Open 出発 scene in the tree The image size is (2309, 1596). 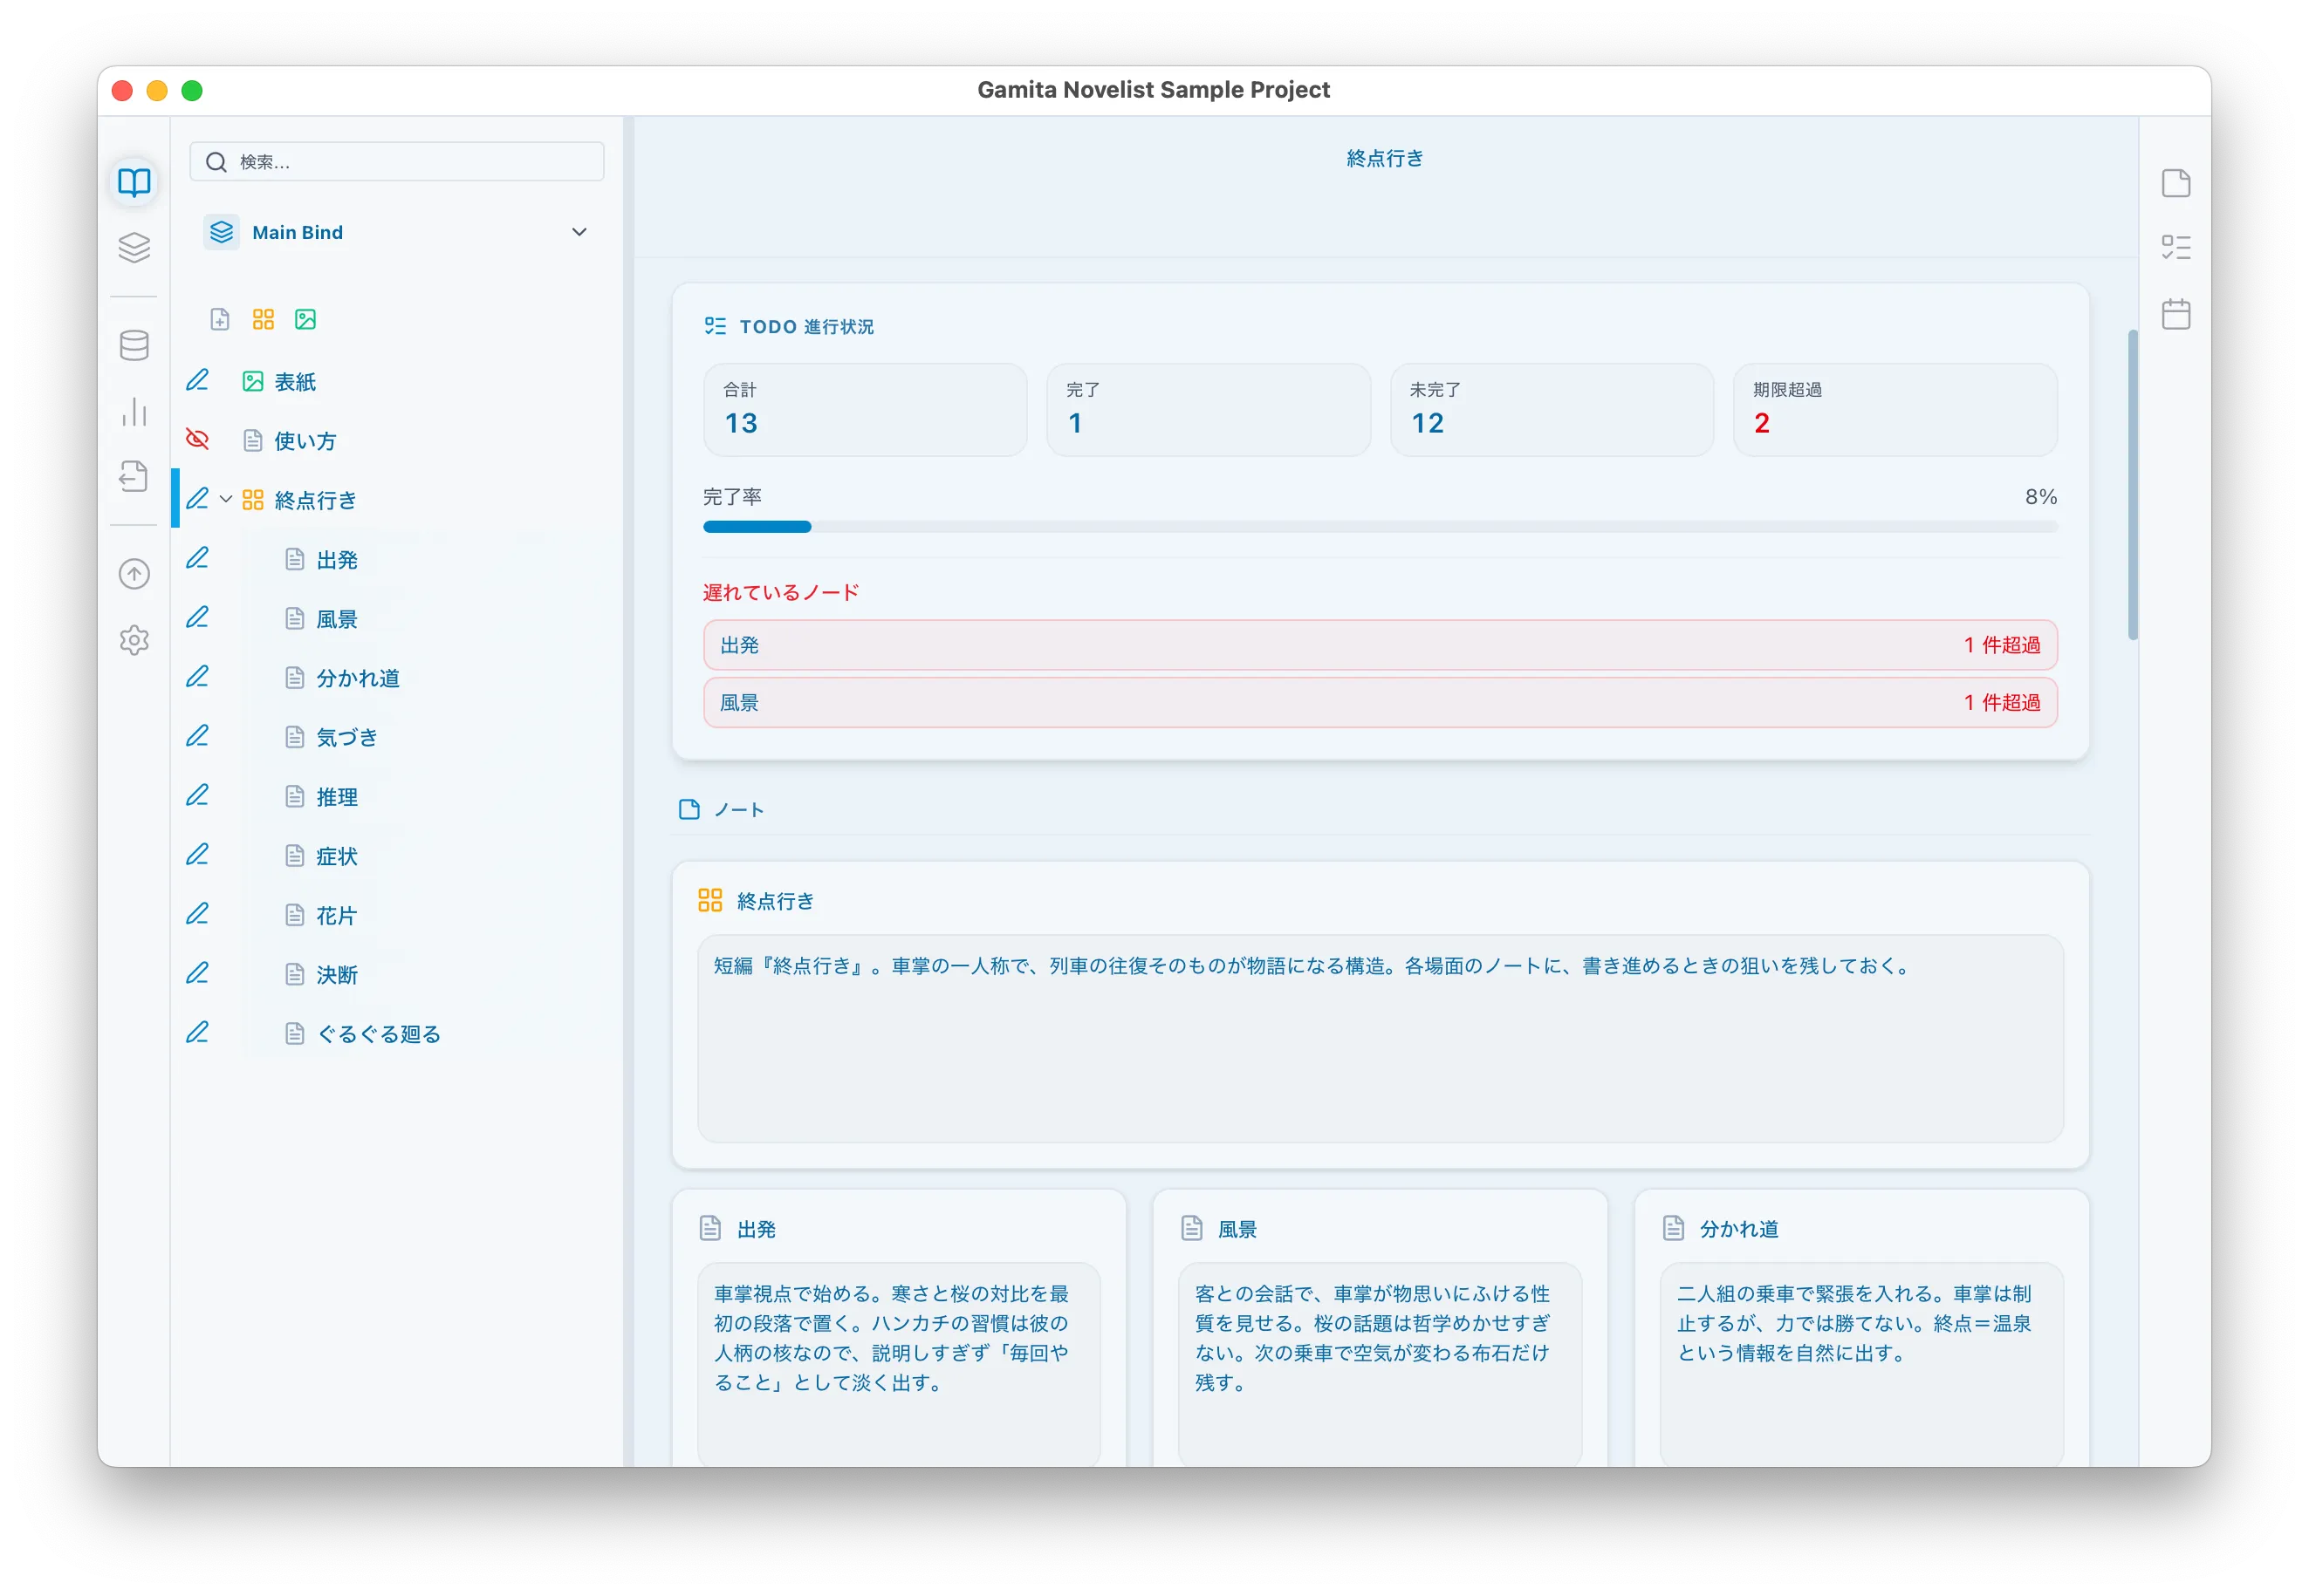[x=336, y=559]
